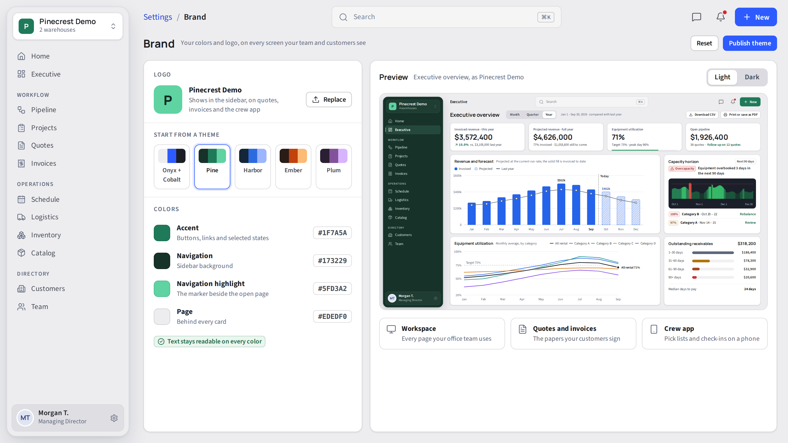Click the Reset button

(x=704, y=43)
